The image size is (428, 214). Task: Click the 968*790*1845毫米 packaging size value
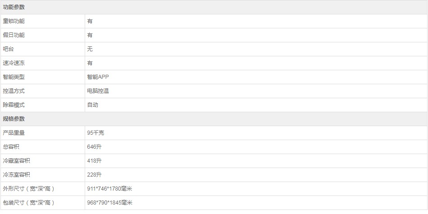coord(110,203)
